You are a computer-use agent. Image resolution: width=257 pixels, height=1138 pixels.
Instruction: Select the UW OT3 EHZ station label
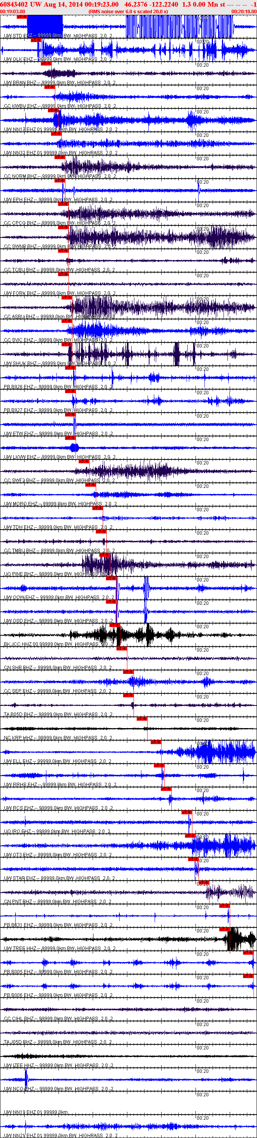58,855
